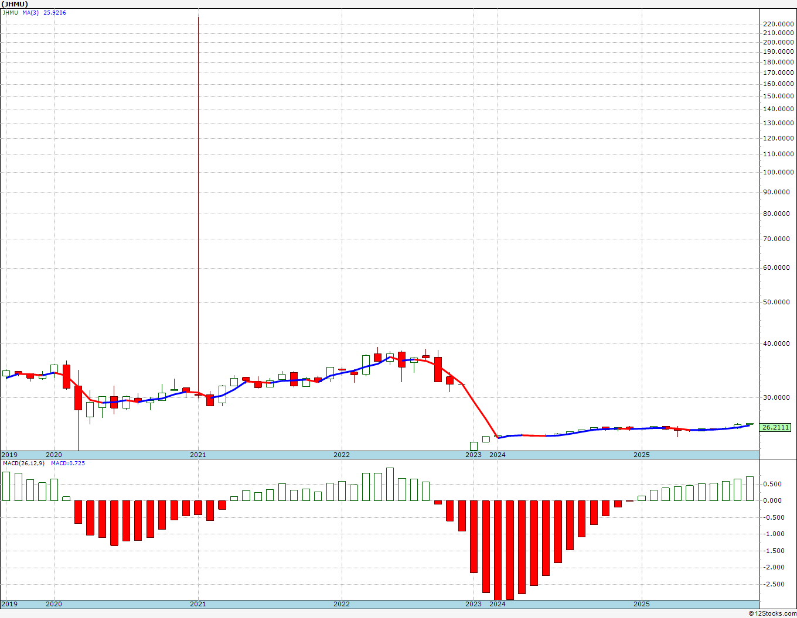This screenshot has width=797, height=618.
Task: Select 2025 on the price chart time axis
Action: coord(642,455)
